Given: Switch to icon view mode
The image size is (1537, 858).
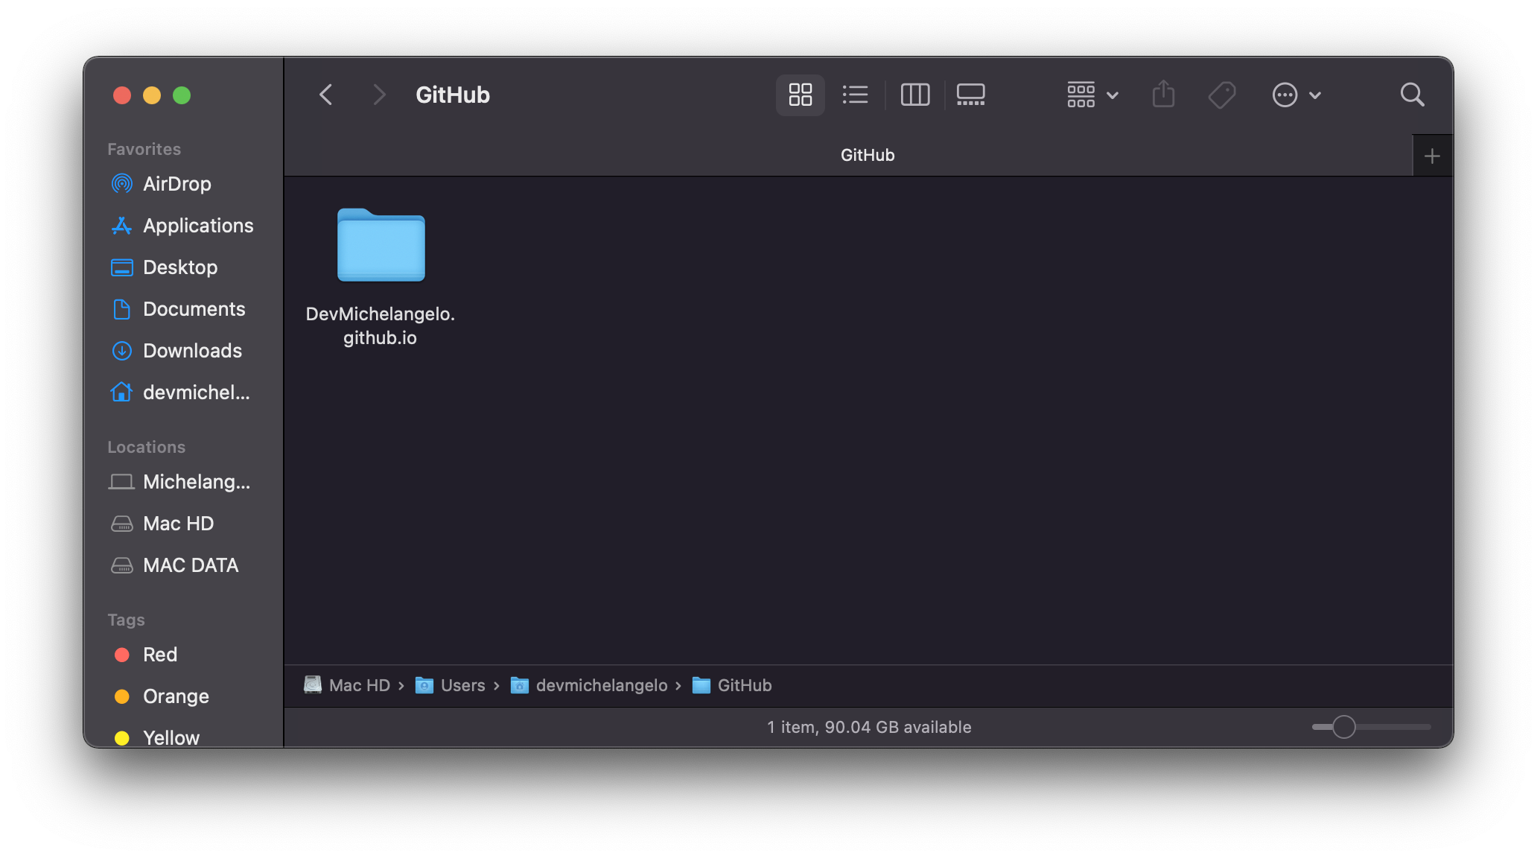Looking at the screenshot, I should click(800, 95).
